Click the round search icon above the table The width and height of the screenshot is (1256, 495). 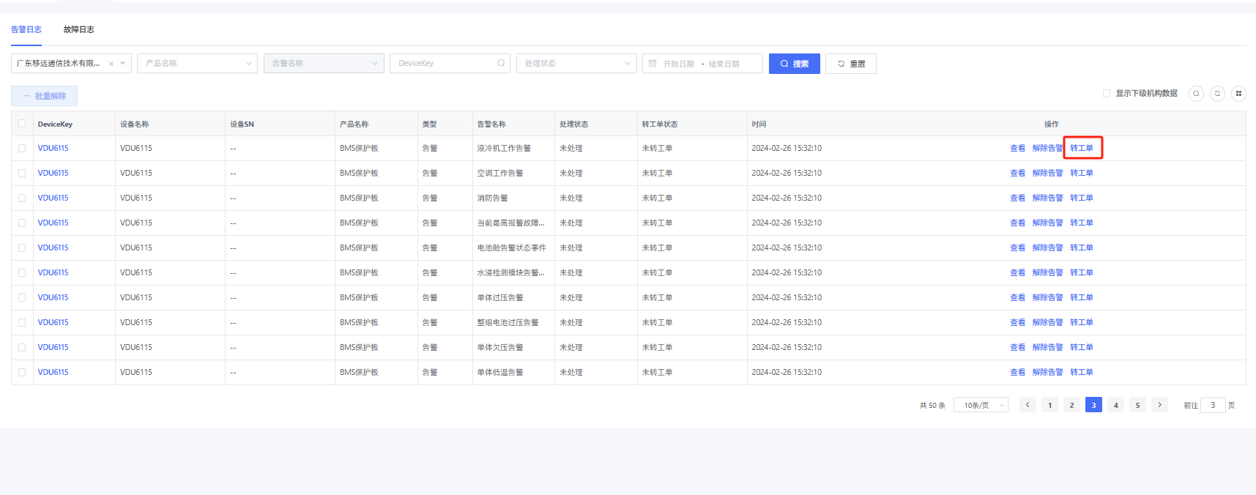1196,94
